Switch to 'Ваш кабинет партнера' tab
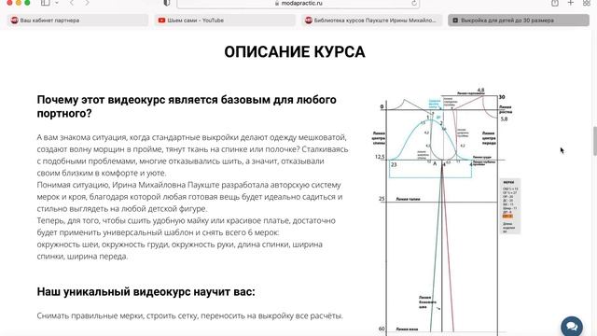 pyautogui.click(x=77, y=21)
